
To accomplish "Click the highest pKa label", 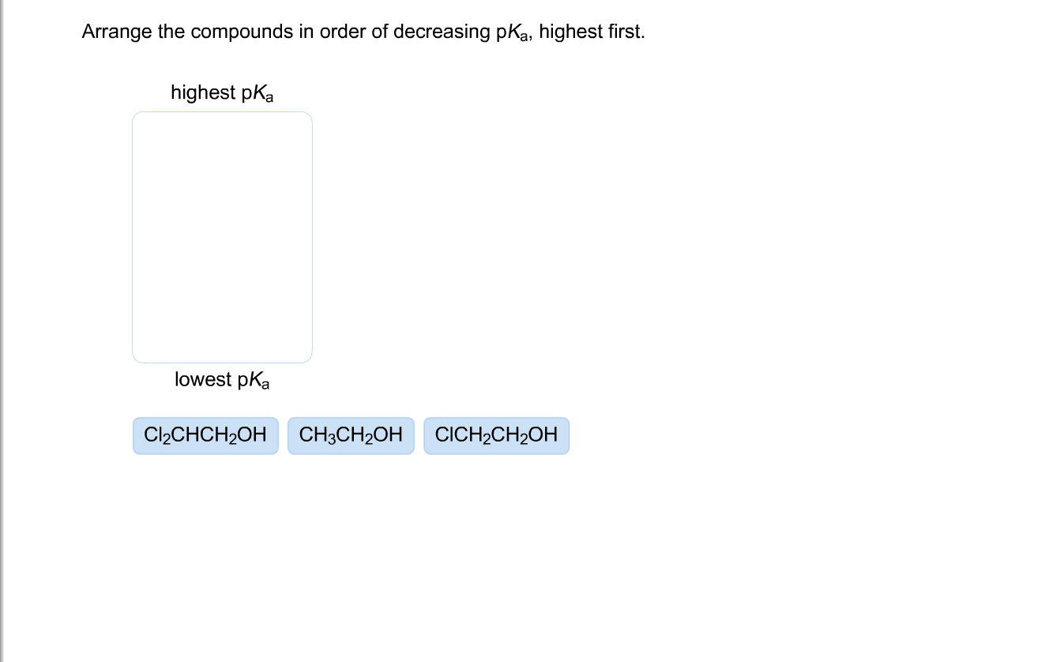I will pos(222,92).
